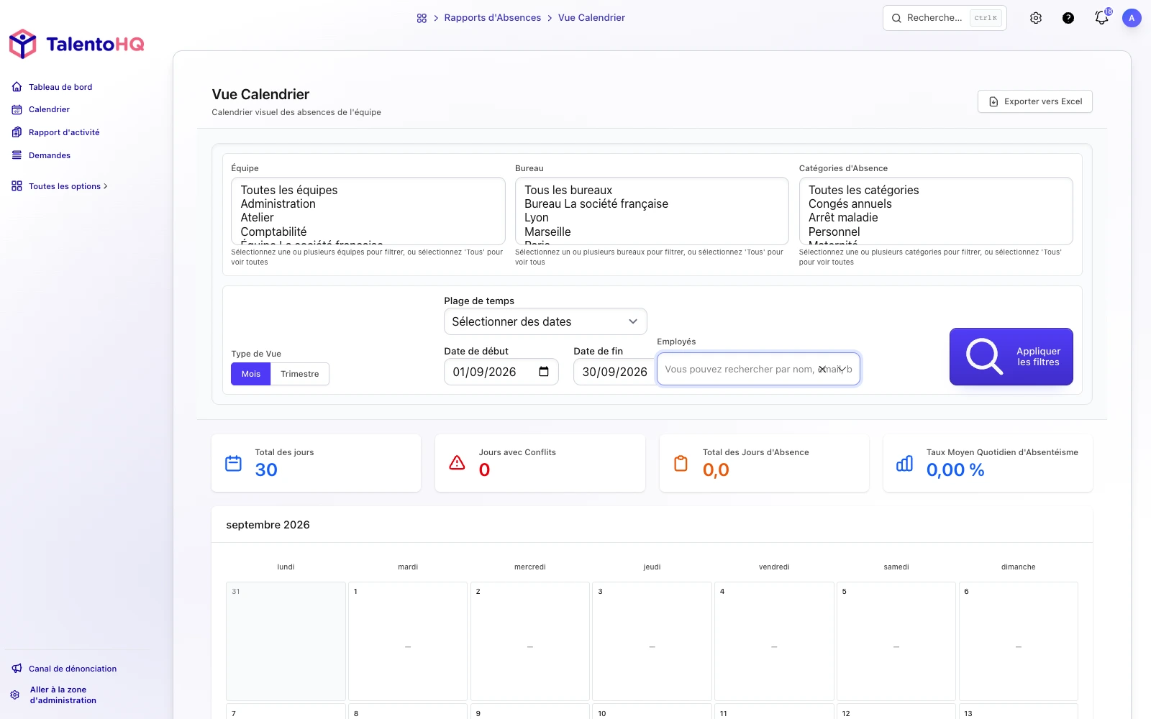Click the TalentoHQ logo
The width and height of the screenshot is (1151, 719).
(76, 44)
